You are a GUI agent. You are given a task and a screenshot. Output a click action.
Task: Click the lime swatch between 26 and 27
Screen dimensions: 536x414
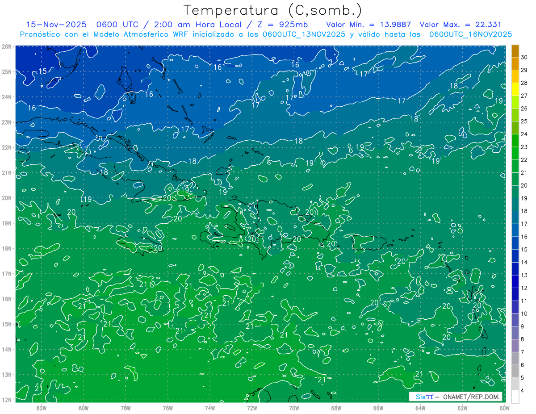pos(515,102)
